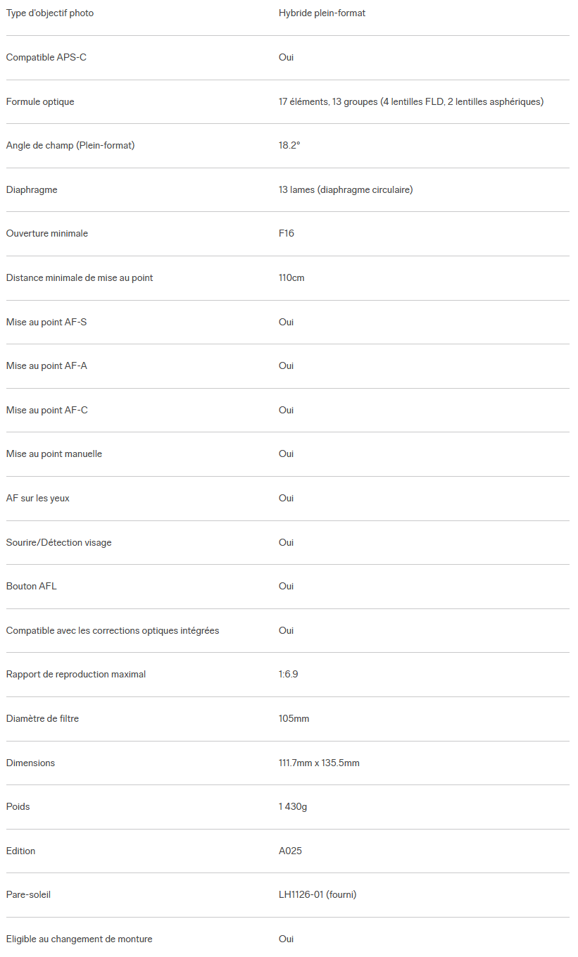Click the '111.7mm x 135.5mm' dimensions value
Image resolution: width=578 pixels, height=957 pixels.
pyautogui.click(x=319, y=763)
